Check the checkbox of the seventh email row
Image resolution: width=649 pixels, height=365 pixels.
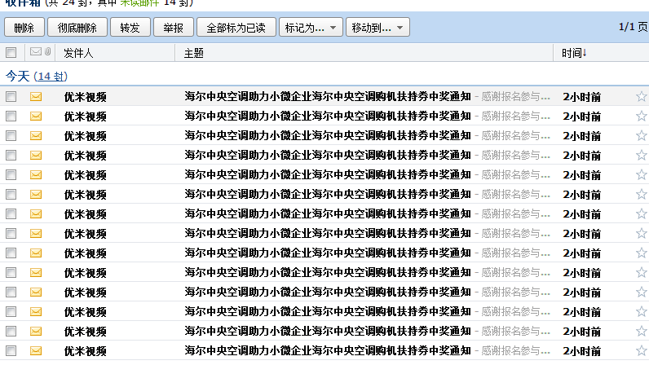[11, 213]
